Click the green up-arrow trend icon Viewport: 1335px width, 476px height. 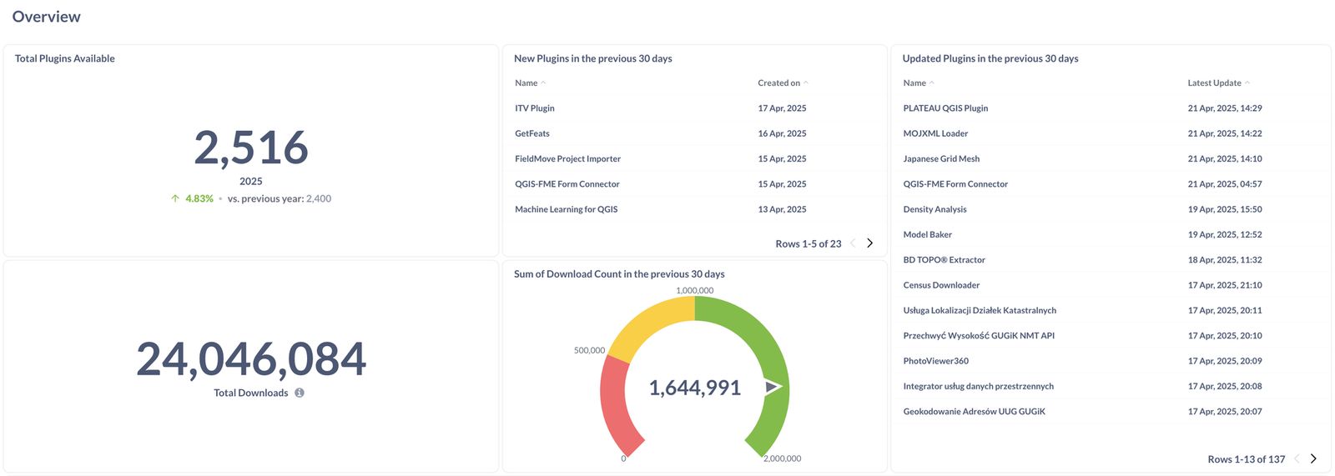pyautogui.click(x=175, y=198)
